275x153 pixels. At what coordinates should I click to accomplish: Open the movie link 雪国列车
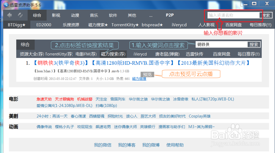click(118, 99)
